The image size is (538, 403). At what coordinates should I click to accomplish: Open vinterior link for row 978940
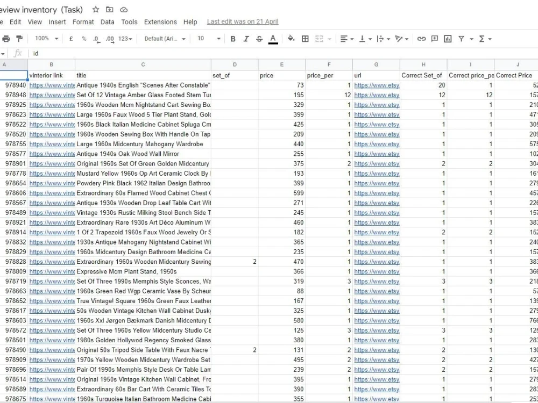coord(52,85)
